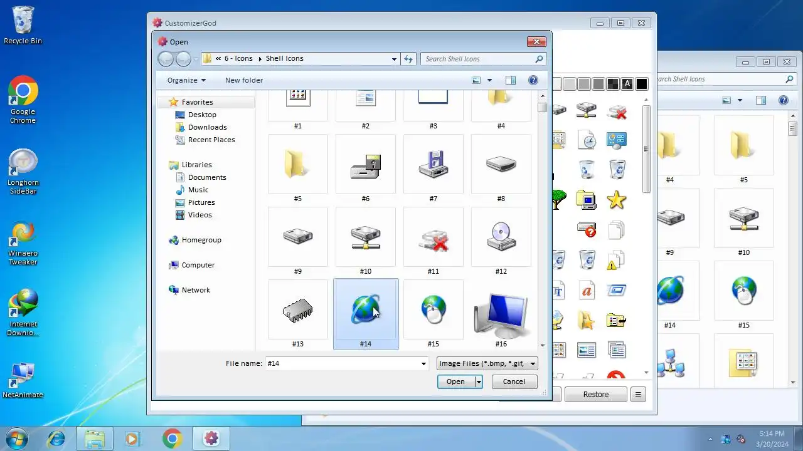Pick the #13 memory chip icon file
Screen dimensions: 803x451
pos(298,314)
